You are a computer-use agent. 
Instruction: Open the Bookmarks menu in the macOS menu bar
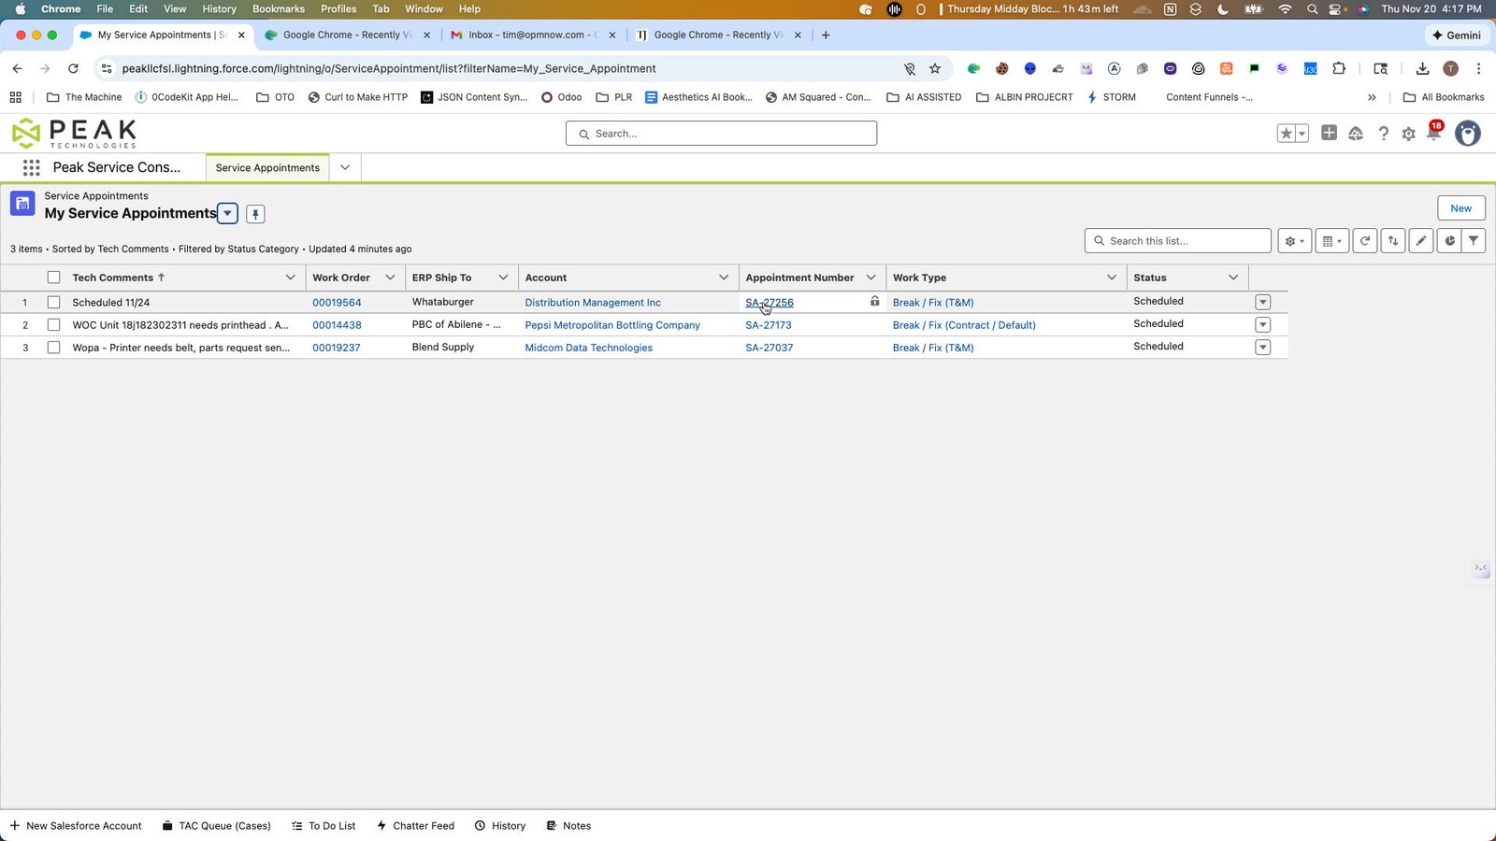[x=279, y=8]
